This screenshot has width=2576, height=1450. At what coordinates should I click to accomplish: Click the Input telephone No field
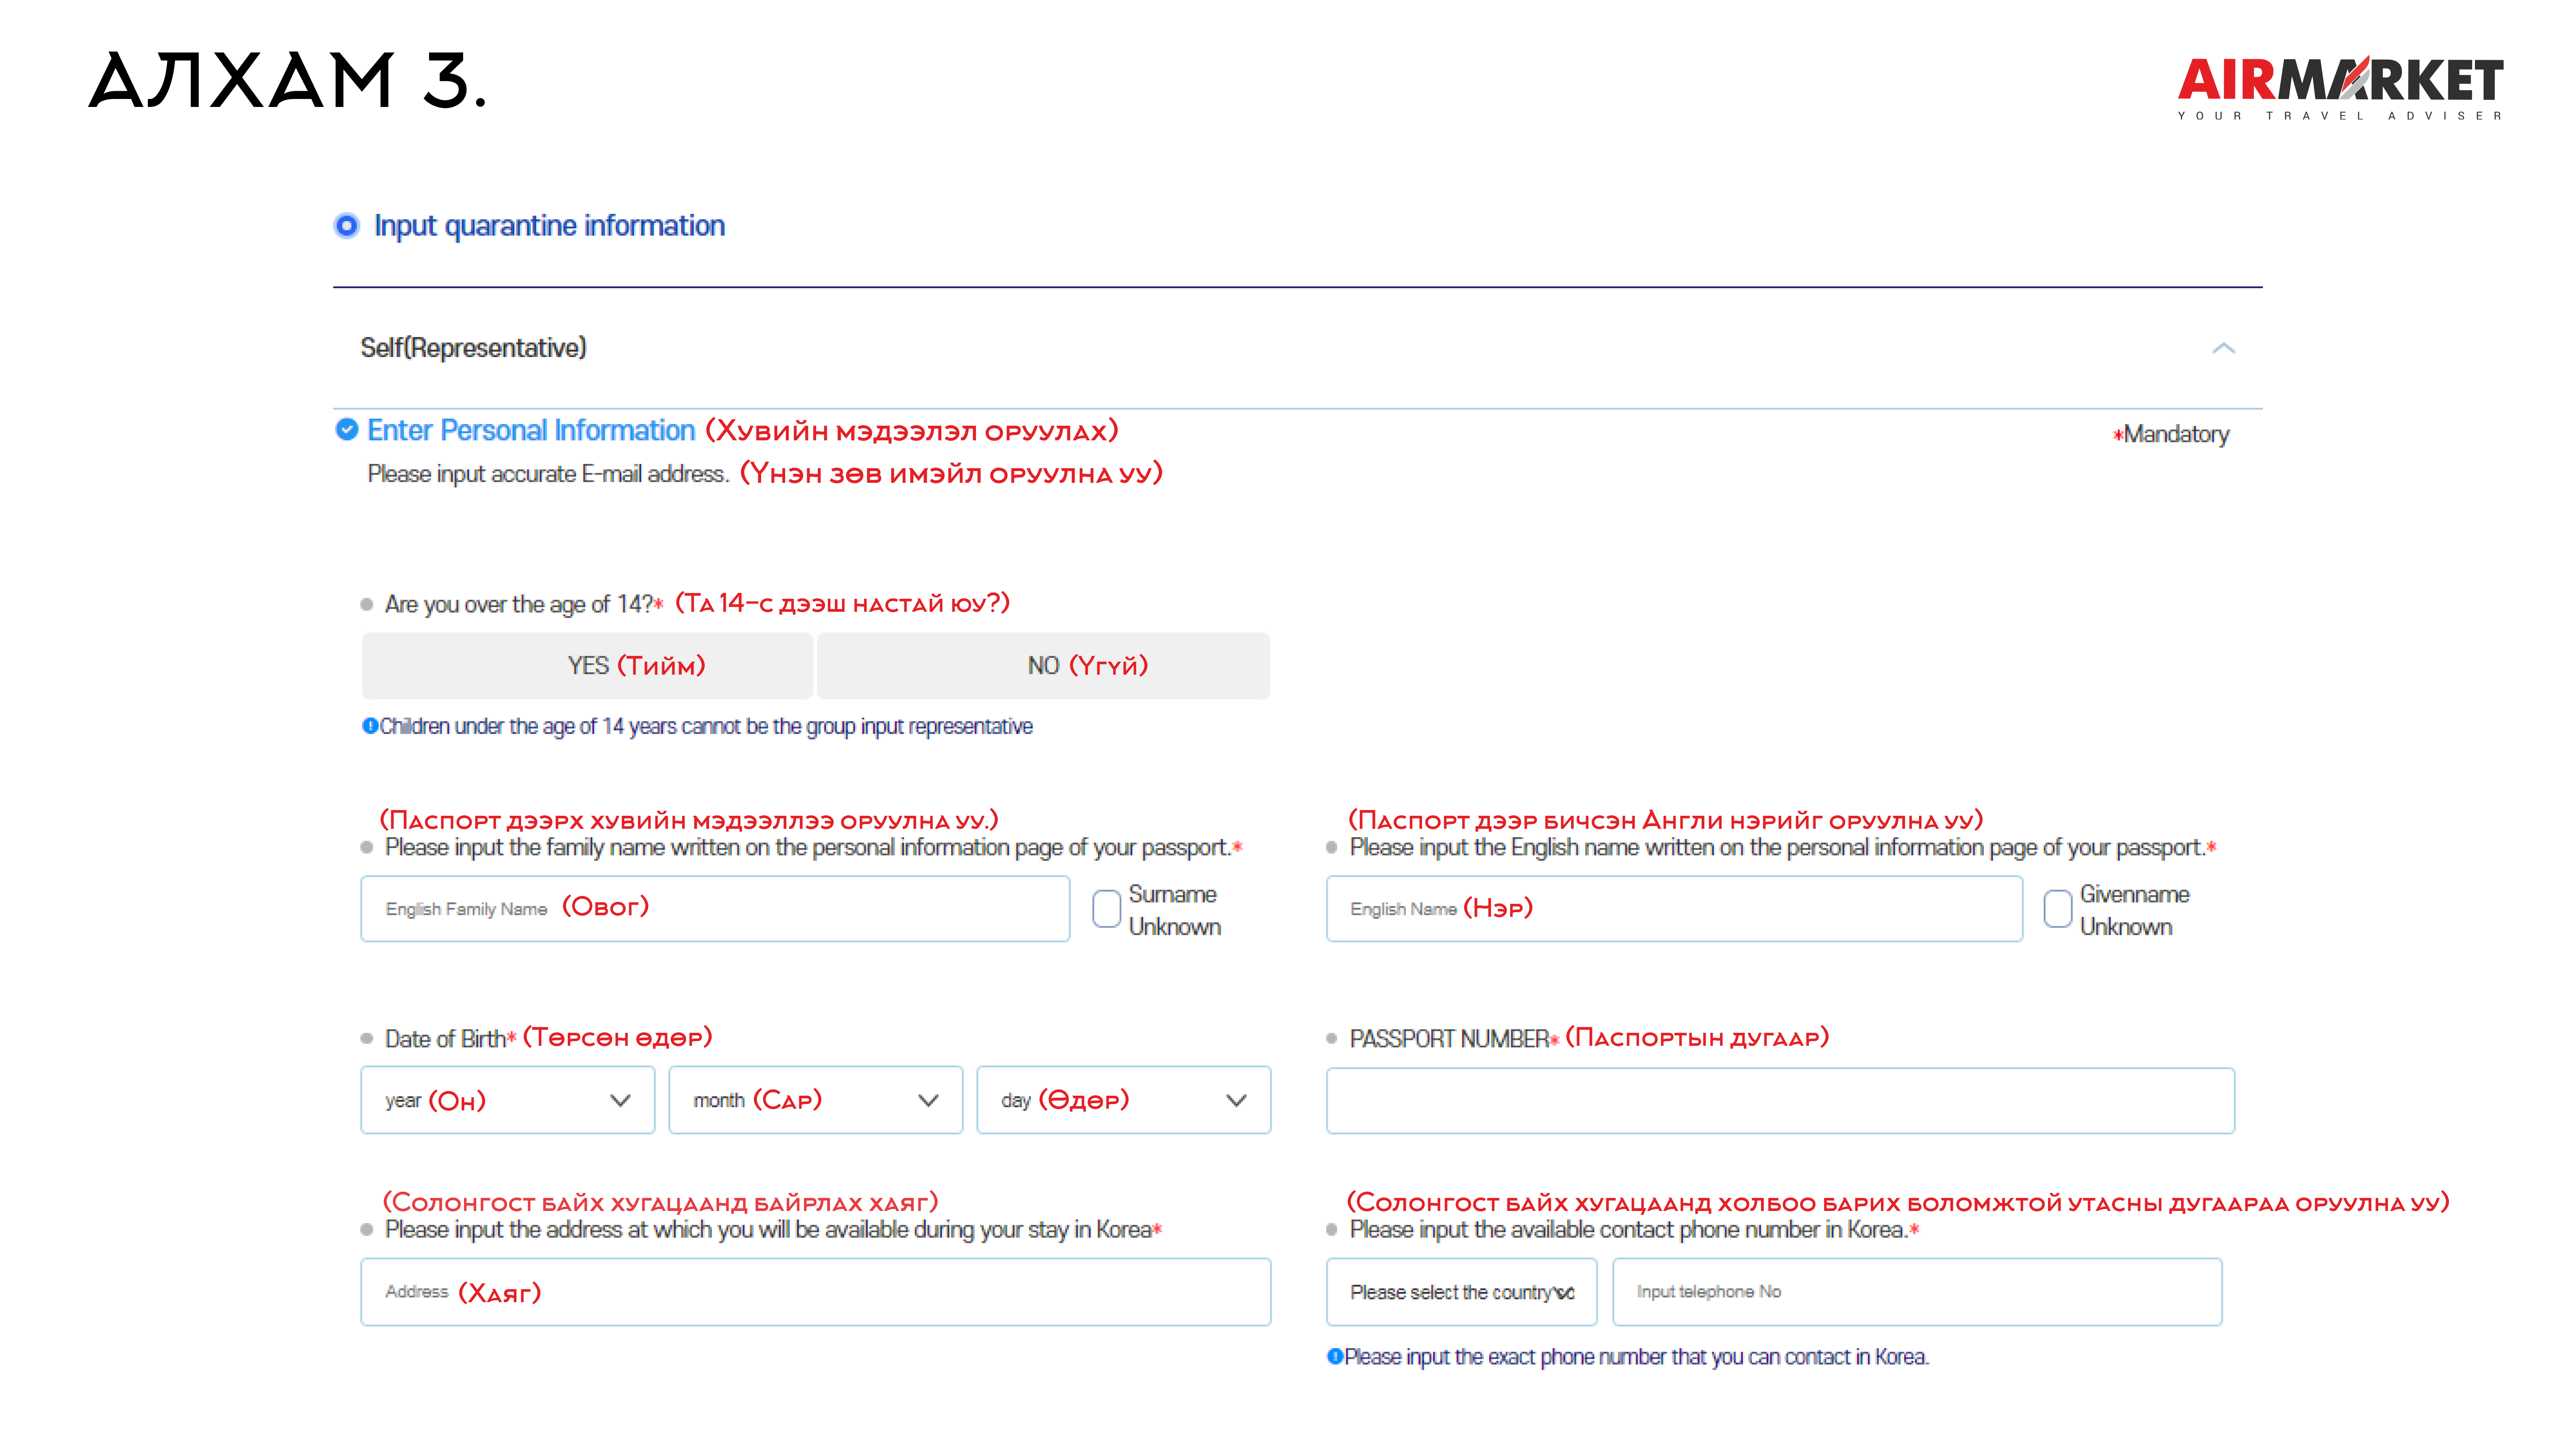point(1917,1292)
